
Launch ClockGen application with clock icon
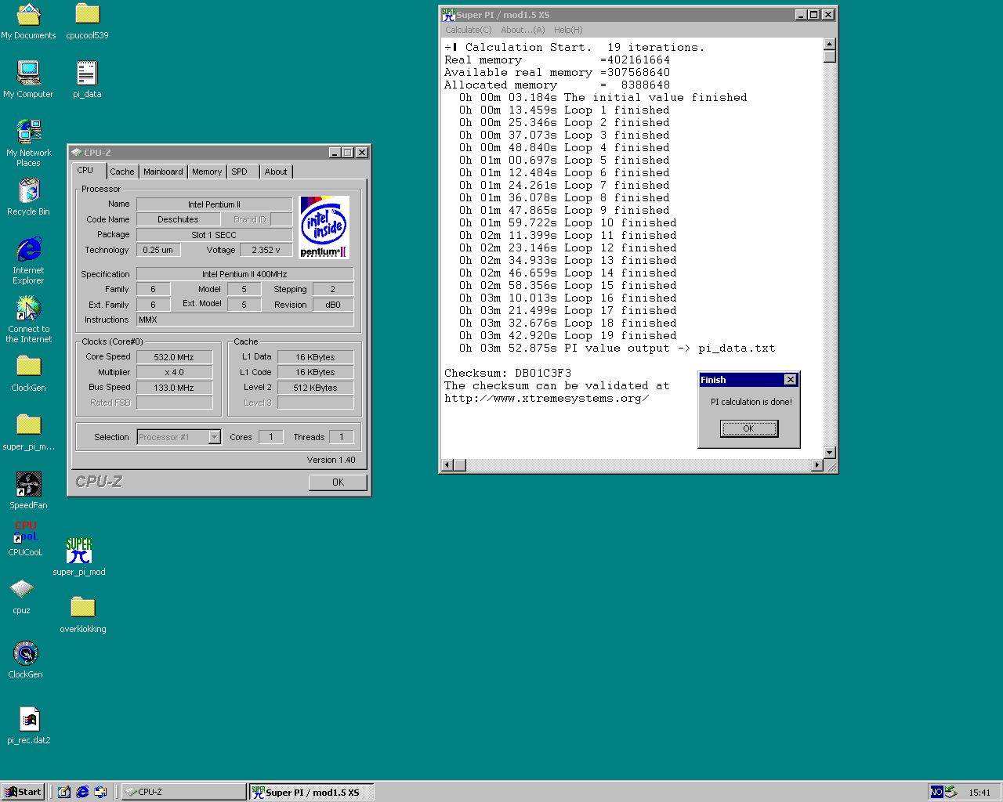25,659
